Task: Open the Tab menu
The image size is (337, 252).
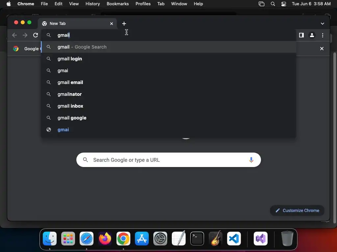Action: coord(161,4)
